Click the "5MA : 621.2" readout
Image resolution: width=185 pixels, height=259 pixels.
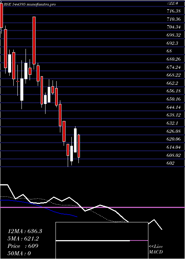[23, 239]
